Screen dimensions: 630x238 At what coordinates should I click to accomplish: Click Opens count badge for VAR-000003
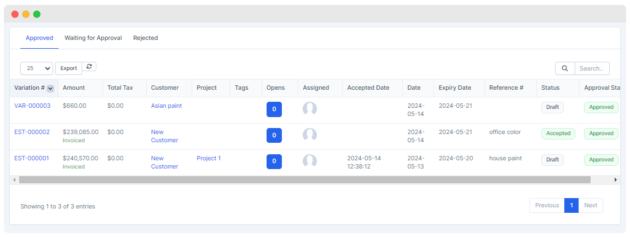point(274,109)
